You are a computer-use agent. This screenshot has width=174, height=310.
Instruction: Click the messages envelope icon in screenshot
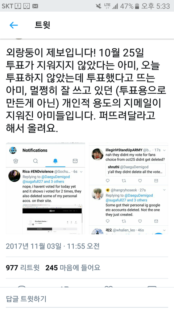coord(75,161)
